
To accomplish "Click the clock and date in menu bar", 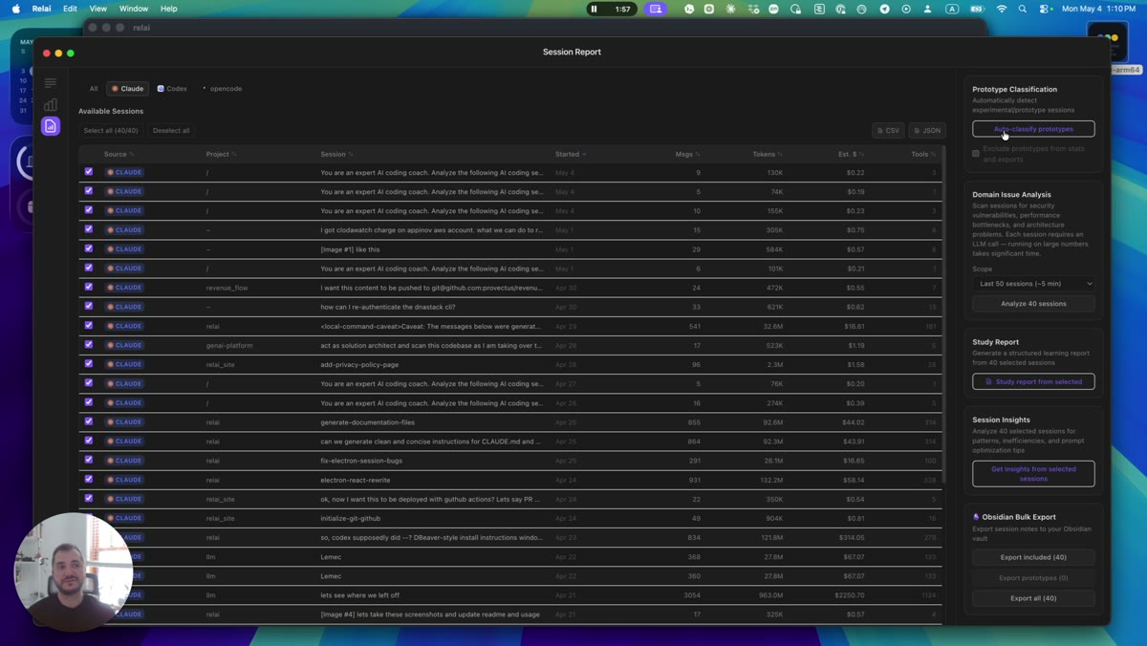I will pos(1099,9).
